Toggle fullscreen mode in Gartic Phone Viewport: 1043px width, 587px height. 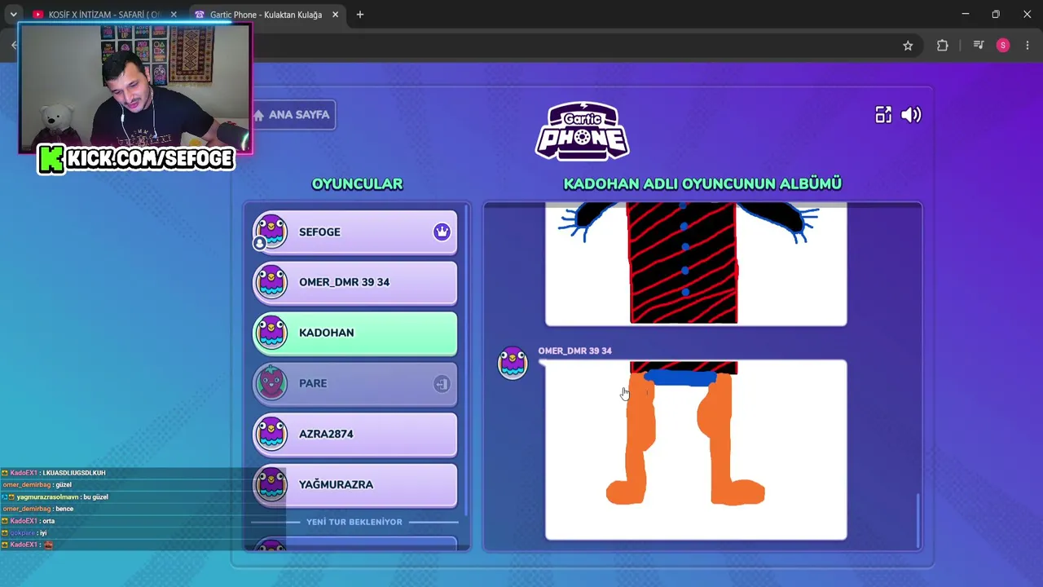[883, 115]
